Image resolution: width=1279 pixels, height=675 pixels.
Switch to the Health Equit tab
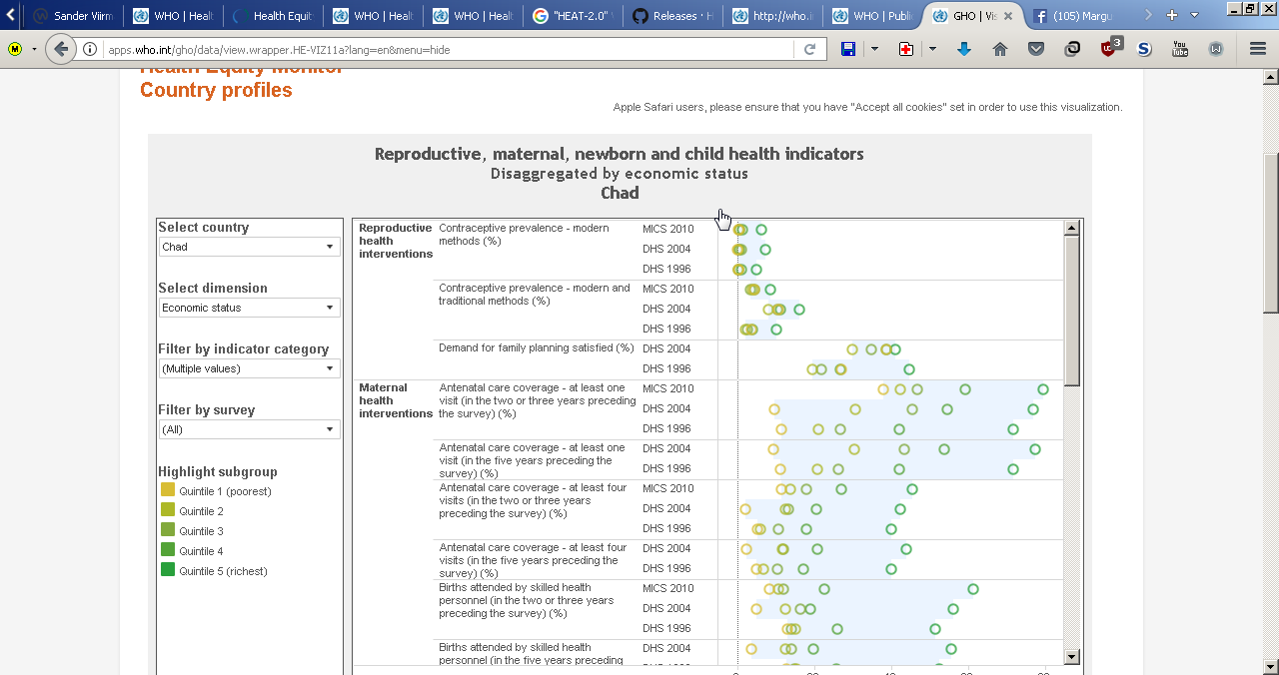(x=273, y=16)
